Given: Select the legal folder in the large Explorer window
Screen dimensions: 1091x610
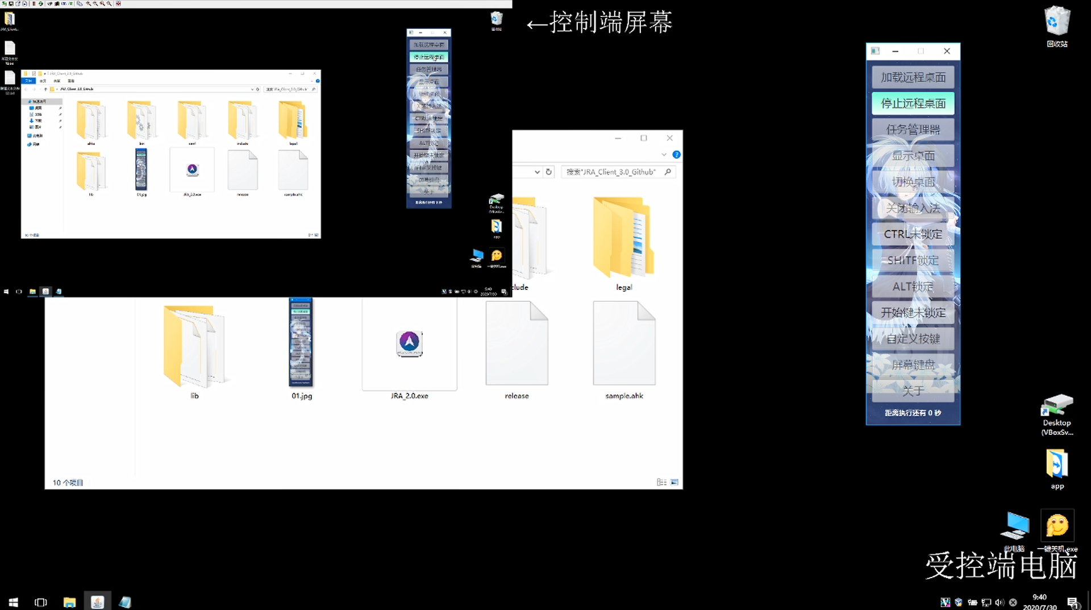Looking at the screenshot, I should (x=623, y=244).
